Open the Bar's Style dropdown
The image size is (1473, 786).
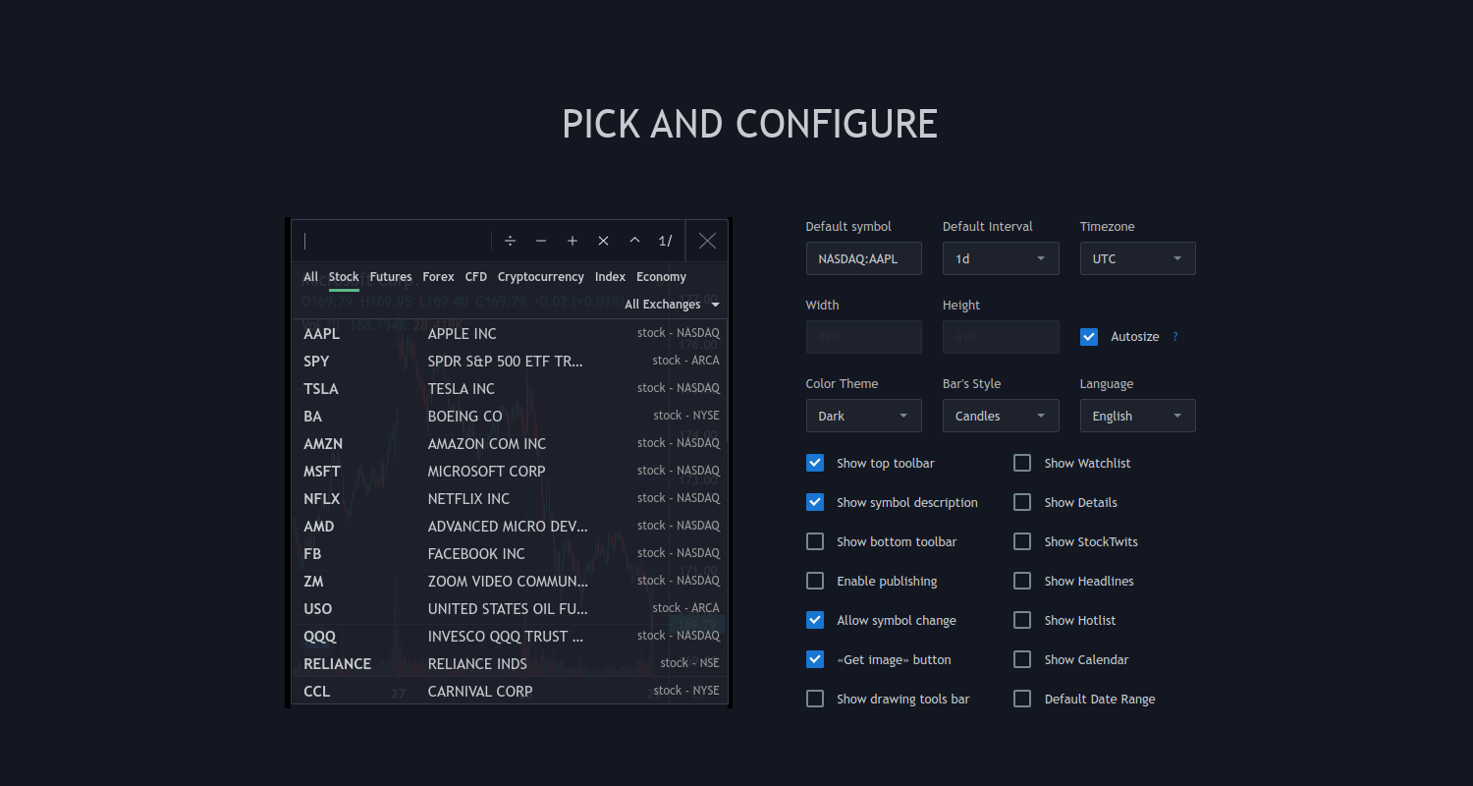point(1000,415)
